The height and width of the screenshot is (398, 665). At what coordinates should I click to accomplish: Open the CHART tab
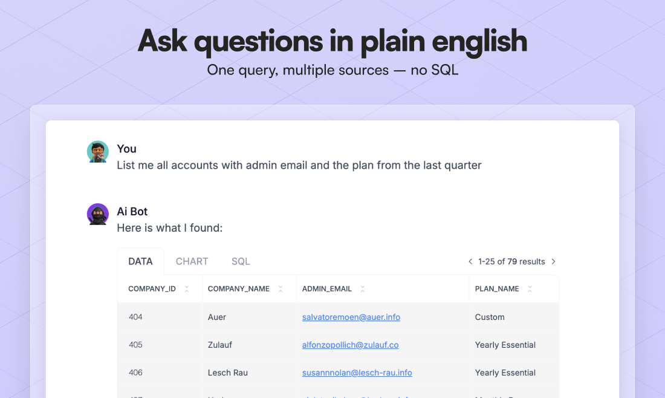(192, 261)
